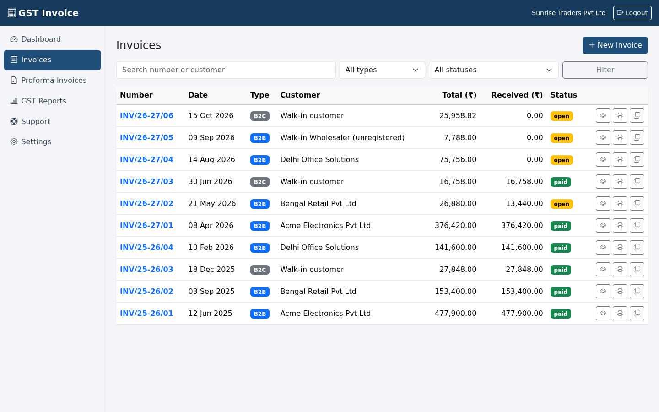
Task: View invoice INV/25-26/01 with eye icon
Action: click(x=603, y=314)
